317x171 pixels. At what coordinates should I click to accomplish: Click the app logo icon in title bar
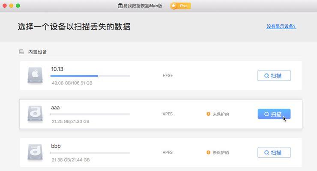120,6
